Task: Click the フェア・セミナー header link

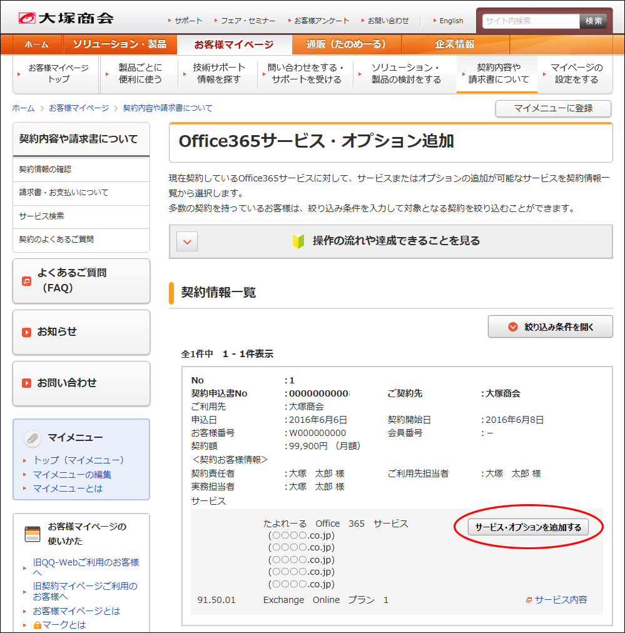Action: pos(248,21)
